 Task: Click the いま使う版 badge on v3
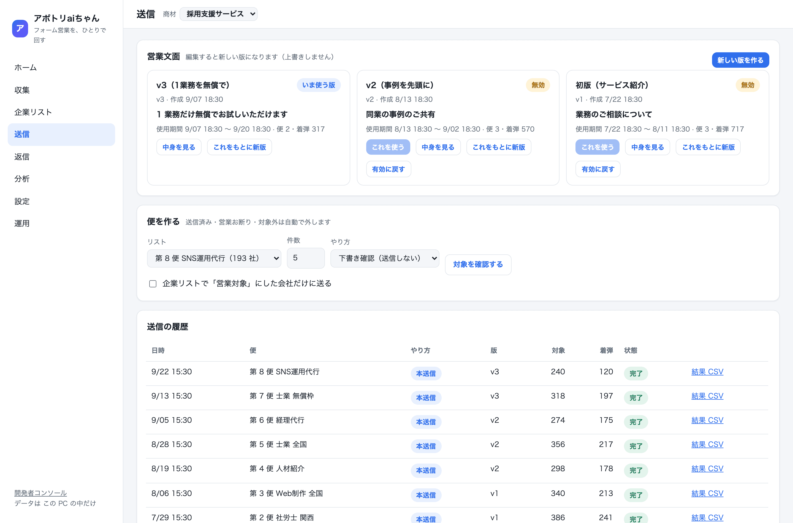click(x=319, y=85)
